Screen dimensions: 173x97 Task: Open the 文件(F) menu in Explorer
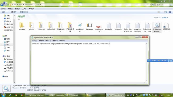point(3,9)
